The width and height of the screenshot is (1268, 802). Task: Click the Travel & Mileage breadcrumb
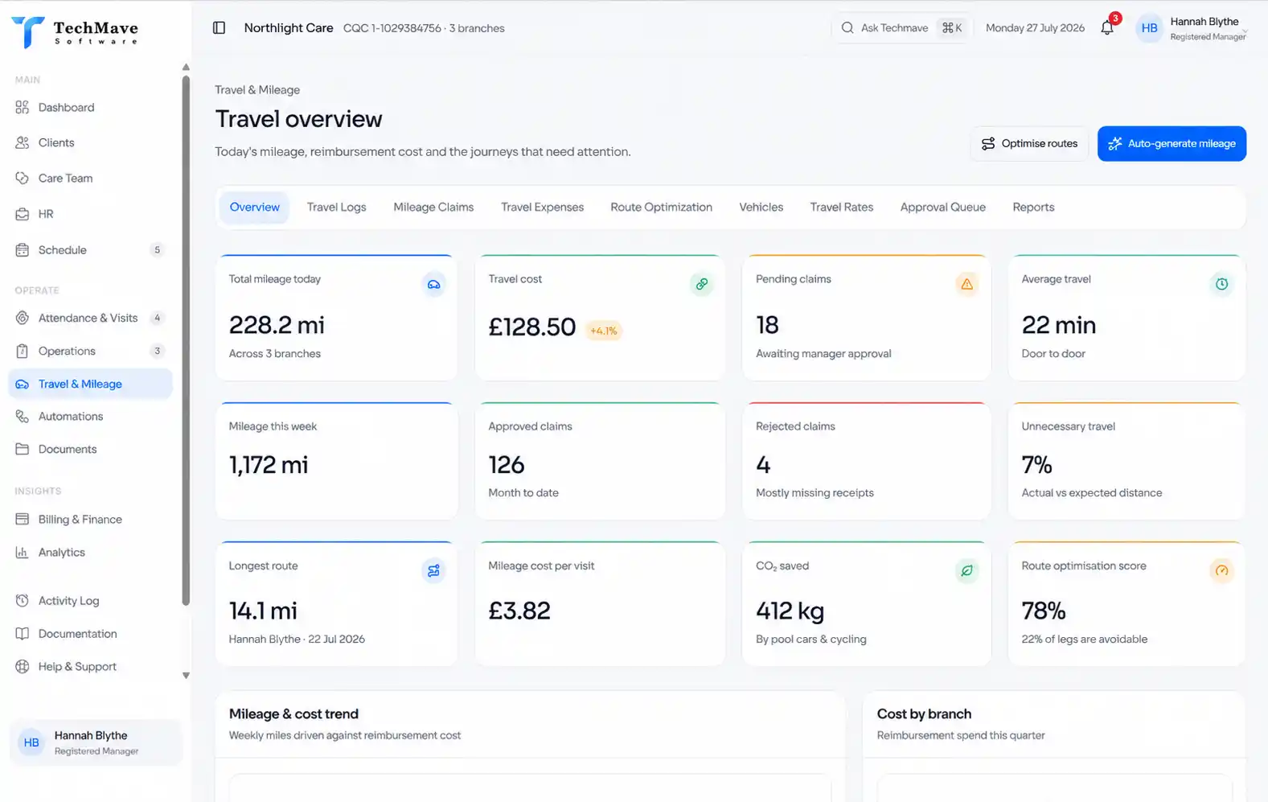click(257, 90)
